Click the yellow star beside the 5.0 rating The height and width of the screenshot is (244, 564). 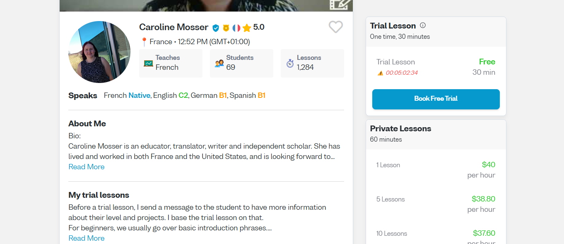point(247,27)
